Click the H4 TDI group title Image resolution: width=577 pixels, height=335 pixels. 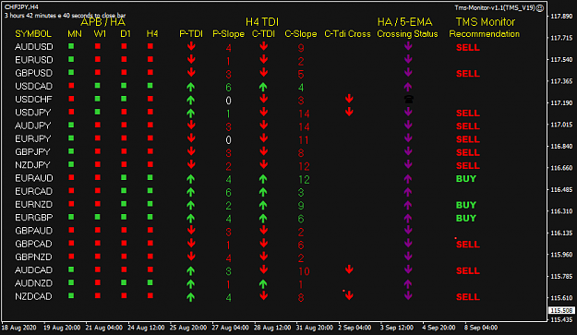262,22
